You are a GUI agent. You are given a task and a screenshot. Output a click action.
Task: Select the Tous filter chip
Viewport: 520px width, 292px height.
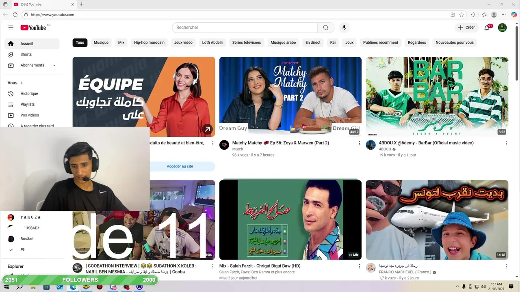pyautogui.click(x=80, y=43)
